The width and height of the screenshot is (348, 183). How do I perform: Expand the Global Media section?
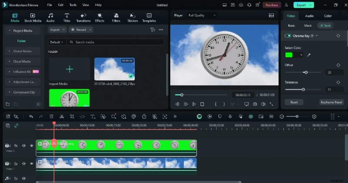(23, 51)
